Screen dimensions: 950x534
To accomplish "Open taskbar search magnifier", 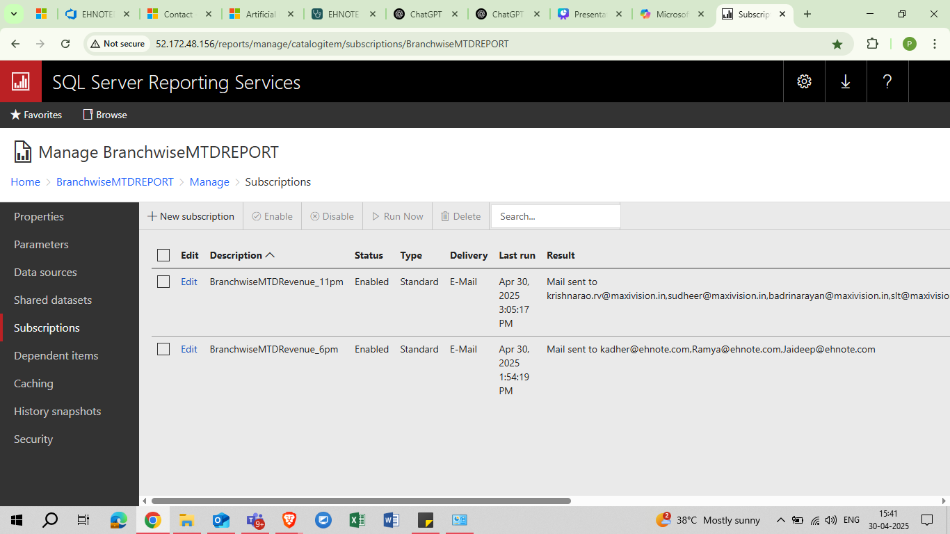I will tap(50, 520).
